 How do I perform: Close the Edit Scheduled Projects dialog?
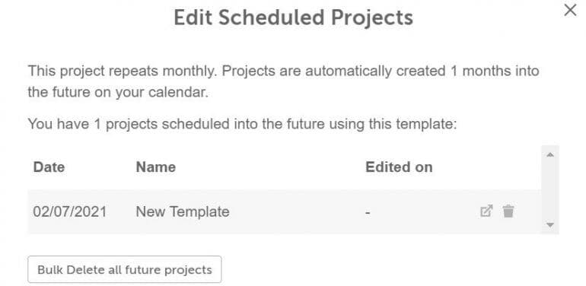(570, 10)
